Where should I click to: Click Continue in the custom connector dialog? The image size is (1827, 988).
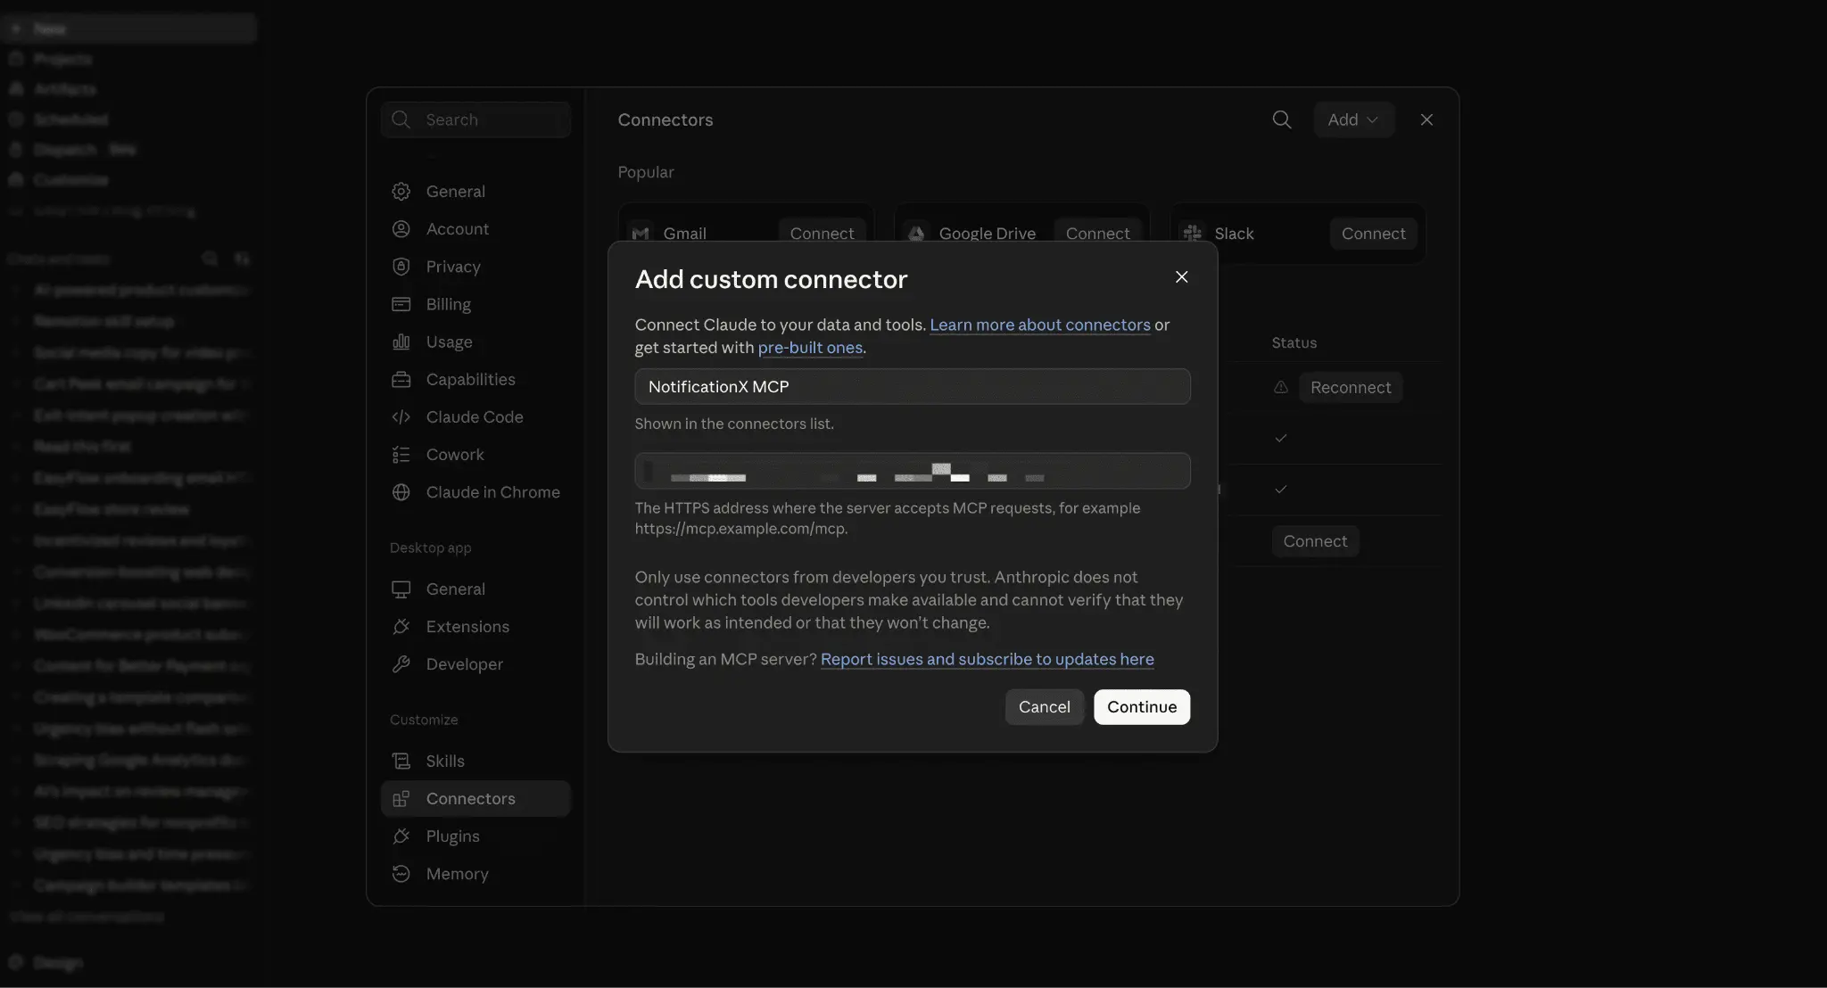coord(1142,707)
